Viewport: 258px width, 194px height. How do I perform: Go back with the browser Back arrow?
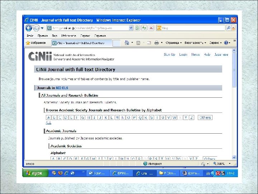tap(29, 28)
